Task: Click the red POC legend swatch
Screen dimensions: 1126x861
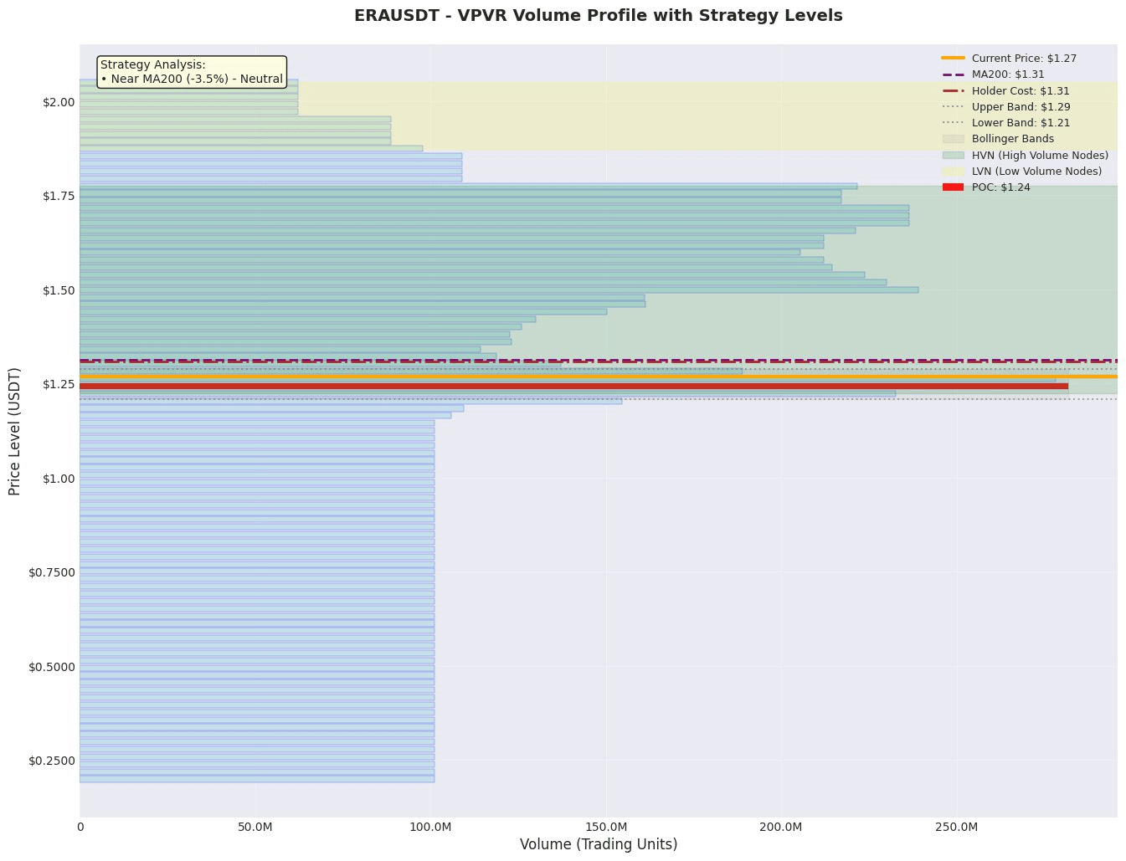Action: (954, 187)
